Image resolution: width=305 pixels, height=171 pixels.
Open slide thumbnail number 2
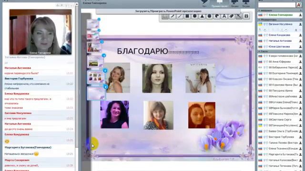(93, 35)
